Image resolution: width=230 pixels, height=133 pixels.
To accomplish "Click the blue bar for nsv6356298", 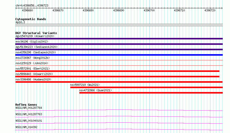I will click(119, 55).
